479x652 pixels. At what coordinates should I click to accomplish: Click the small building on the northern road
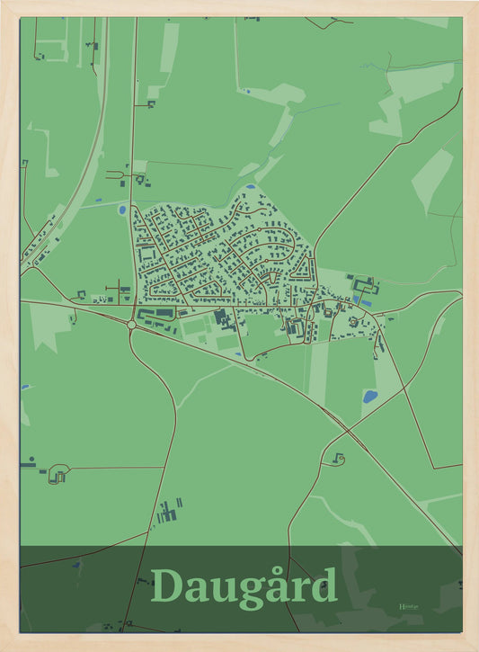coord(151,104)
